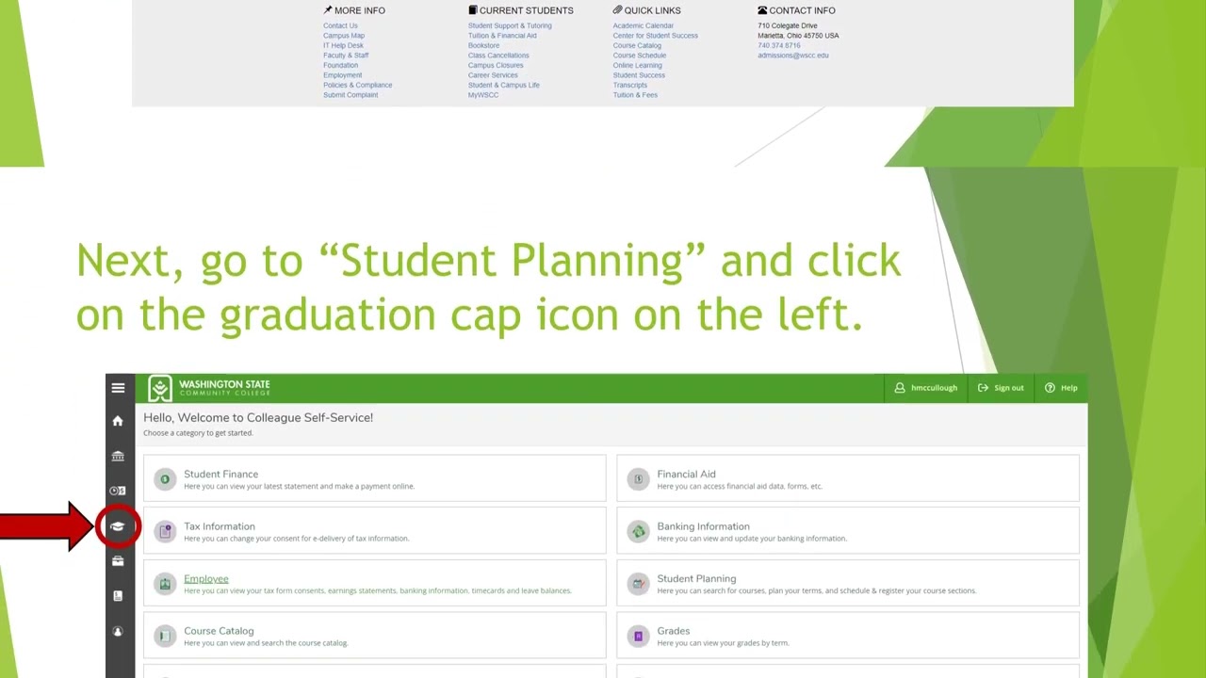This screenshot has height=678, width=1206.
Task: Open the MyWSCC link
Action: pos(483,95)
